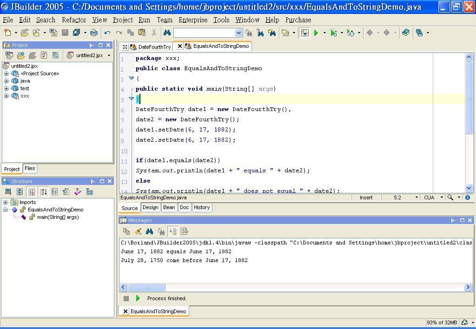Open the search text combo box dropdown

238,33
